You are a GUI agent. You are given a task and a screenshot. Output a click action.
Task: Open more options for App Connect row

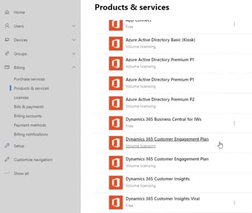pos(235,24)
